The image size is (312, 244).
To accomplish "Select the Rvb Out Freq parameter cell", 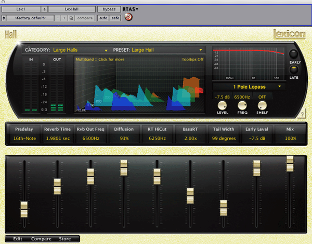I will click(x=90, y=133).
